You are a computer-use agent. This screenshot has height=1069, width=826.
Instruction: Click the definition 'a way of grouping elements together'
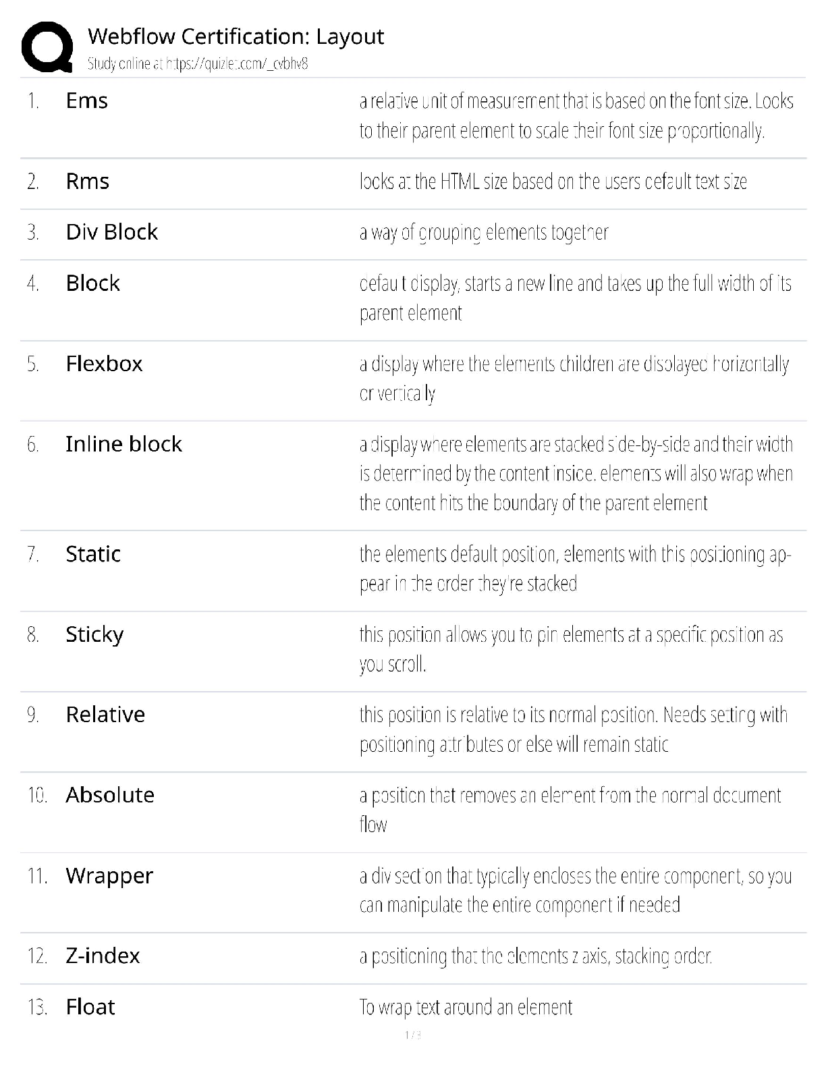click(484, 233)
